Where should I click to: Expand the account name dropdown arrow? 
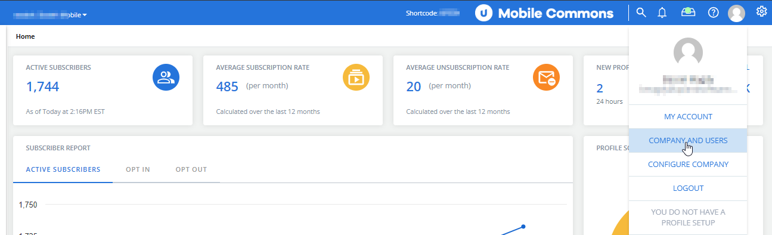coord(85,14)
